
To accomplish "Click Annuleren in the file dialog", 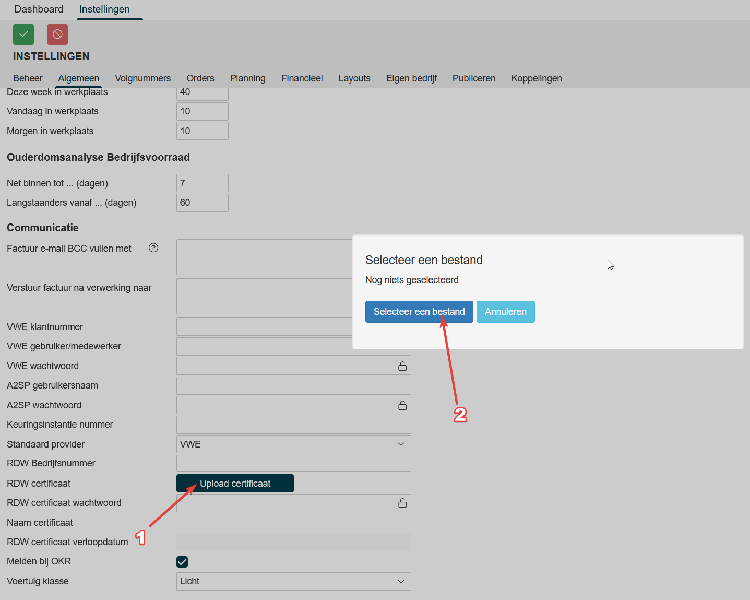I will coord(505,312).
